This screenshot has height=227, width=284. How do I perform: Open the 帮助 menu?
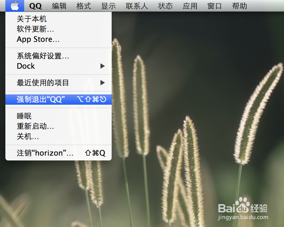tap(240, 6)
